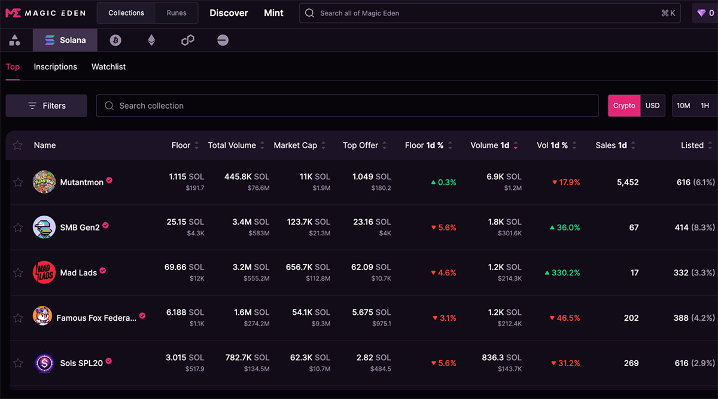Click the Name column header
This screenshot has width=718, height=399.
[x=45, y=145]
